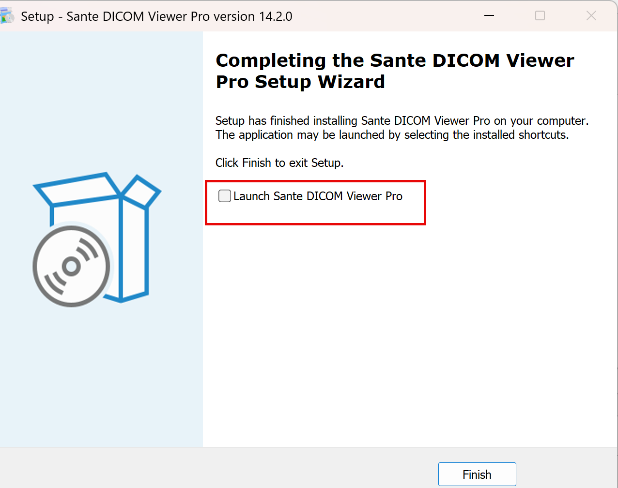
Task: Click the heading Completing the Sante DICOM Viewer
Action: coord(395,60)
